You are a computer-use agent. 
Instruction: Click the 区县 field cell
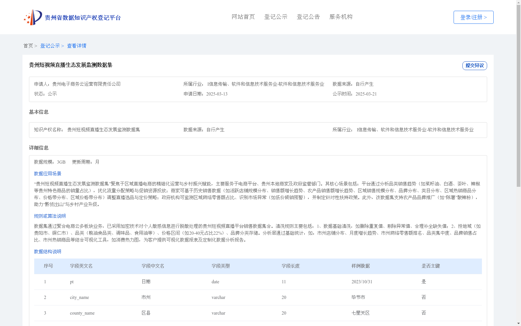tap(146, 313)
